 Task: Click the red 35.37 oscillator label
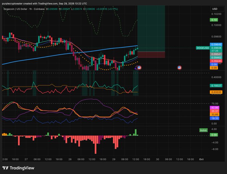pos(215,111)
